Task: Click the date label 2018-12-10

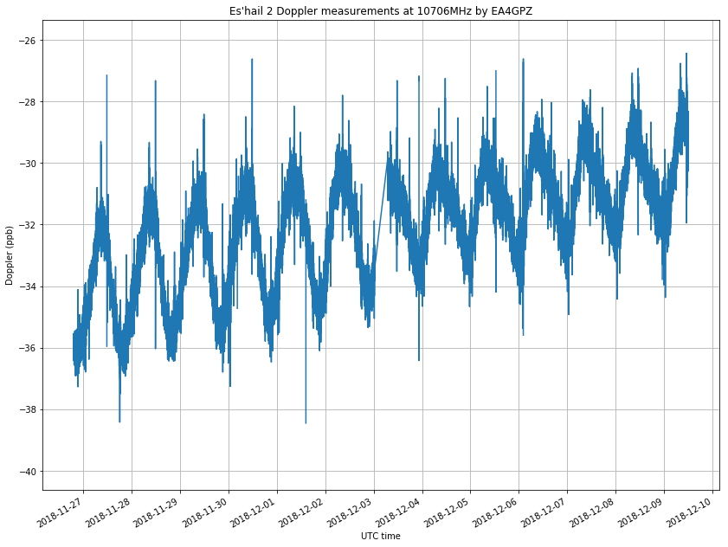Action: click(689, 512)
